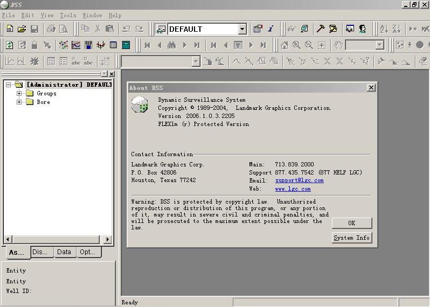The height and width of the screenshot is (307, 430).
Task: Click the New document icon
Action: coord(10,29)
